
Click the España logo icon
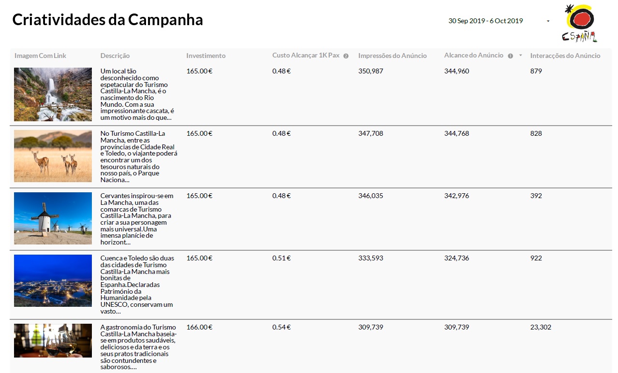point(580,23)
